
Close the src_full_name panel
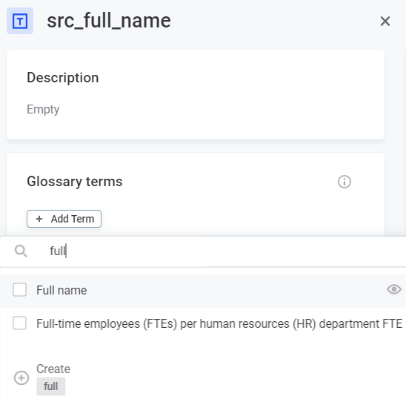[385, 21]
